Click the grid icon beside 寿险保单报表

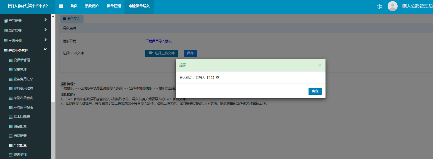click(11, 107)
